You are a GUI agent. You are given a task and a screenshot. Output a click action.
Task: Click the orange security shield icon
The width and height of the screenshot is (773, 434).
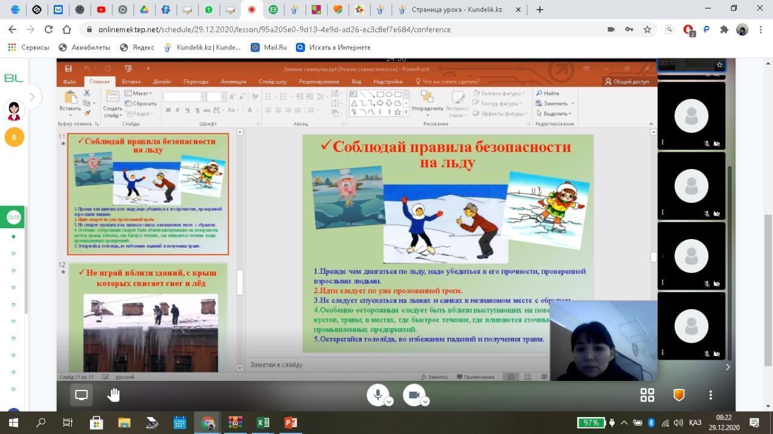coord(679,395)
